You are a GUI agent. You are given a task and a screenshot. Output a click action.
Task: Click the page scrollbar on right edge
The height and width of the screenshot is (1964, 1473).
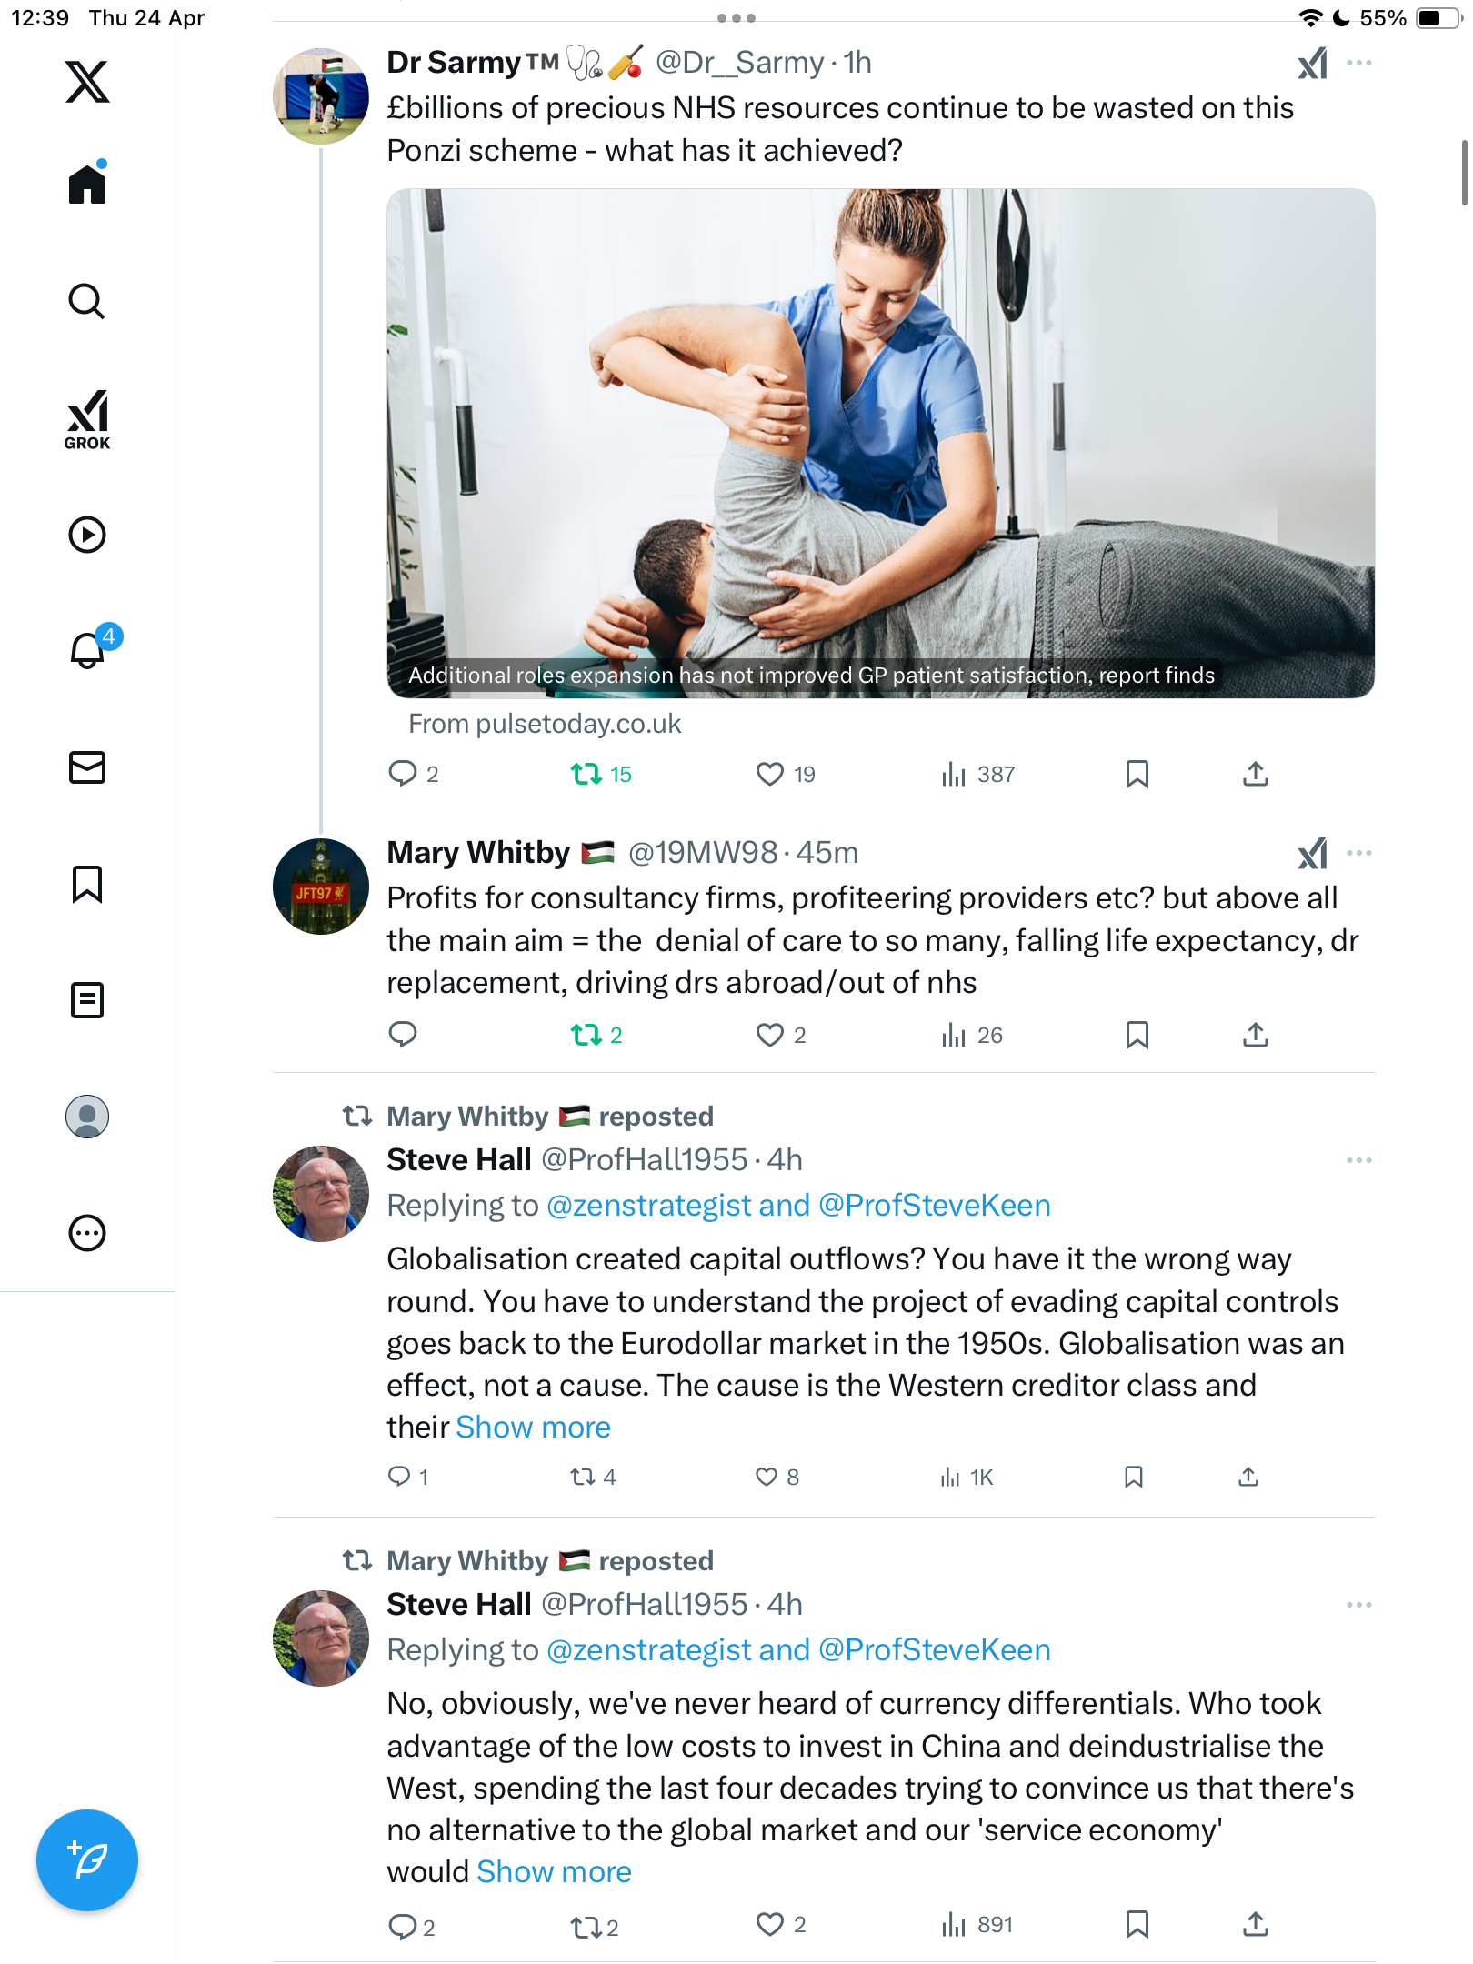(1465, 173)
